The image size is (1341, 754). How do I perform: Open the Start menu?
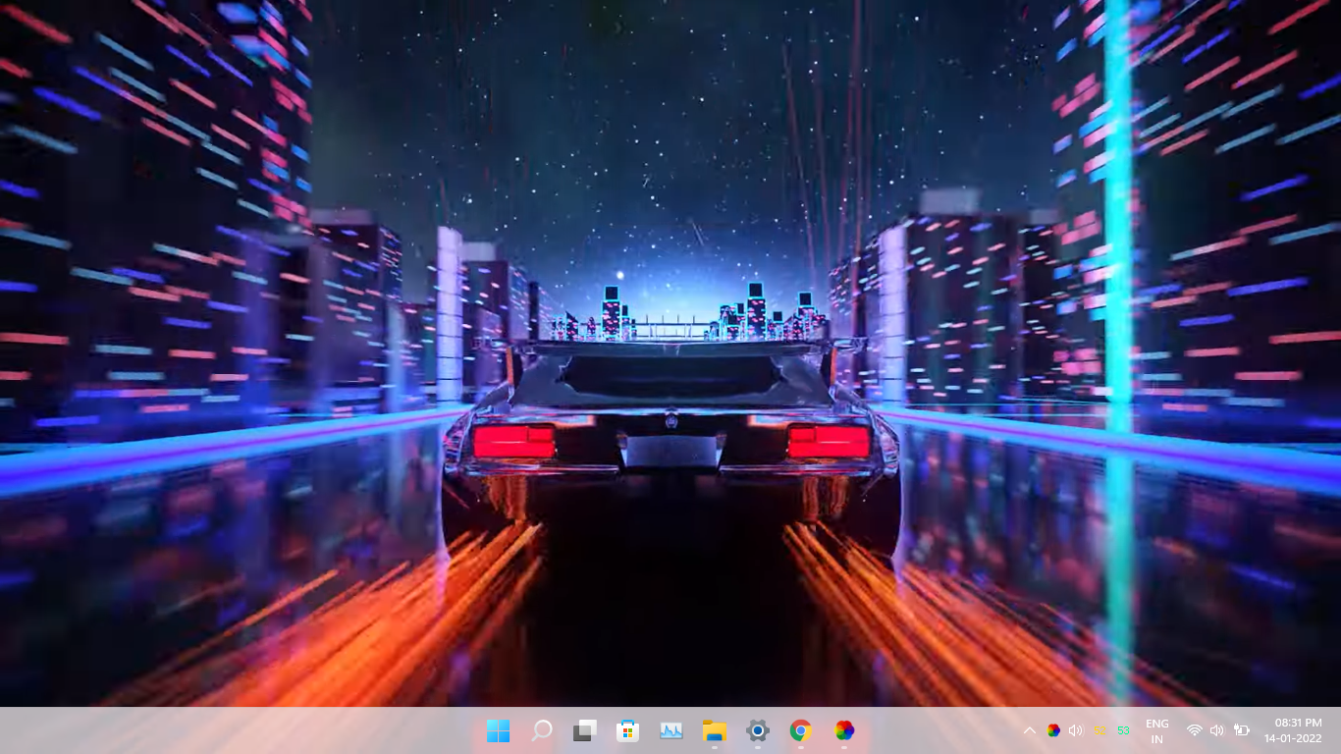pos(499,730)
